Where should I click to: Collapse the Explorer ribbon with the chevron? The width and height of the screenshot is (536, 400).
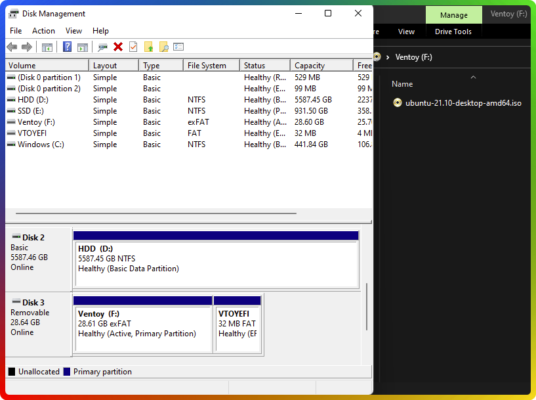(473, 78)
